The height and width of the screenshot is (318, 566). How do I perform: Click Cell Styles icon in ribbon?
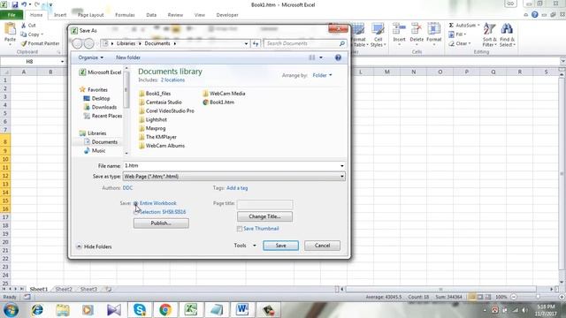pyautogui.click(x=378, y=29)
